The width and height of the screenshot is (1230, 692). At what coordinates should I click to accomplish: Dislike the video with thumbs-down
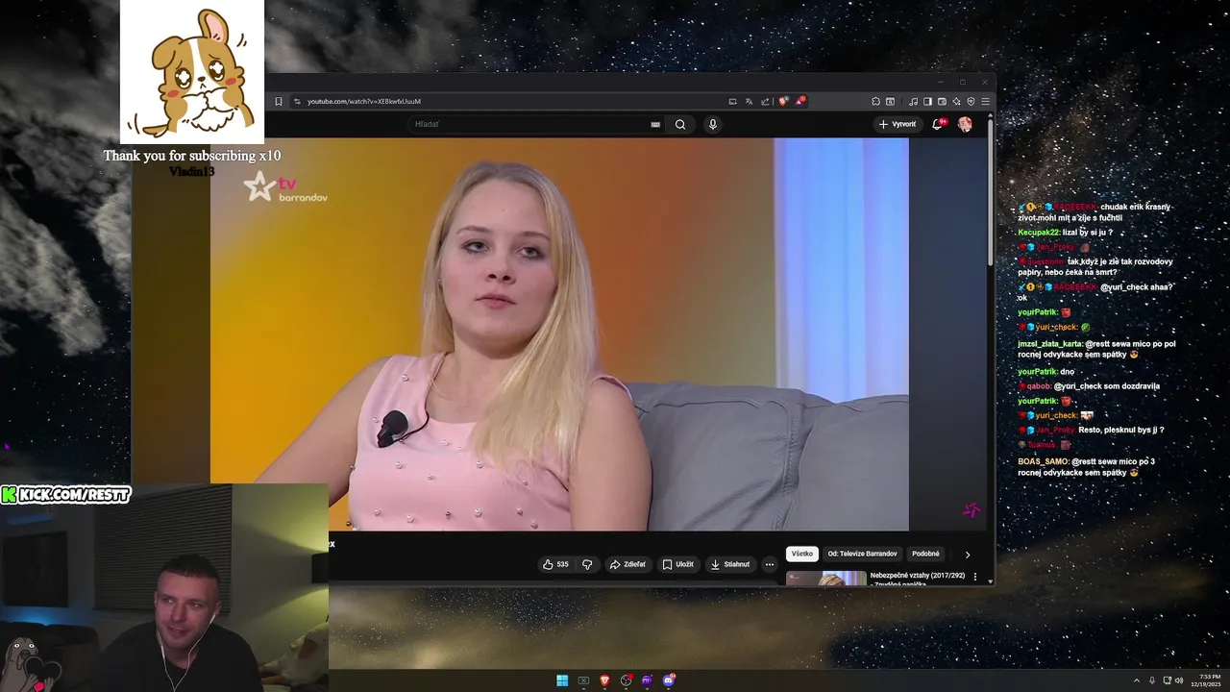point(587,564)
